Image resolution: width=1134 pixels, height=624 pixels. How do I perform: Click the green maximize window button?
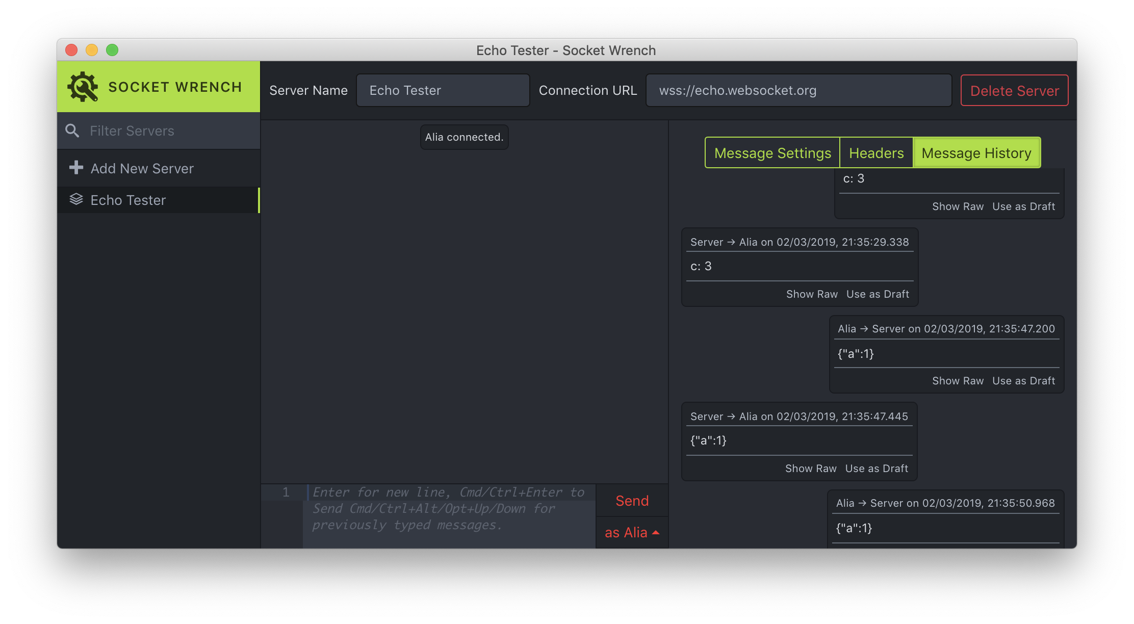[112, 50]
